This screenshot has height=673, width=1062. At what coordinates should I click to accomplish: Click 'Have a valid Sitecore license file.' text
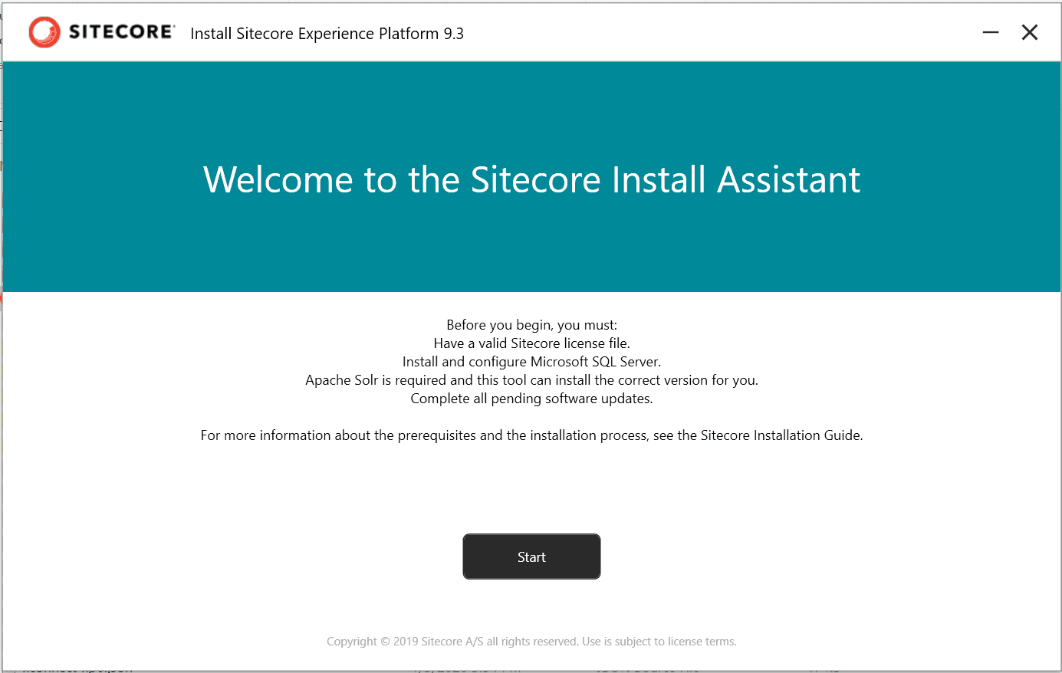coord(531,343)
